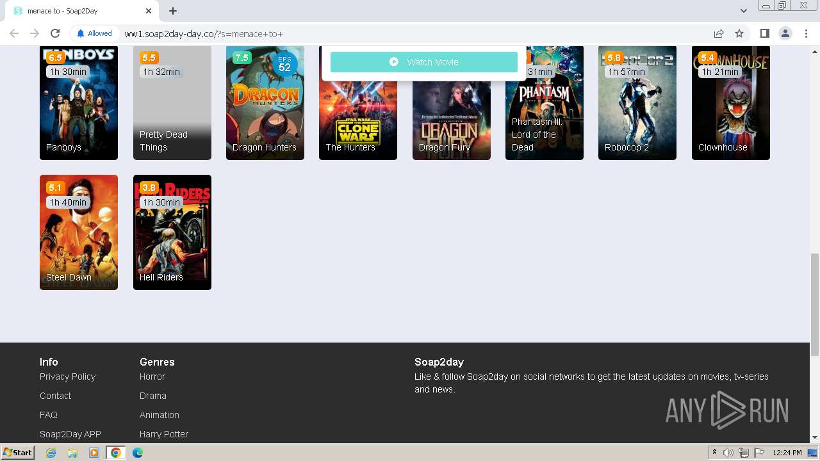Open the Robocop 2 poster

(x=637, y=102)
